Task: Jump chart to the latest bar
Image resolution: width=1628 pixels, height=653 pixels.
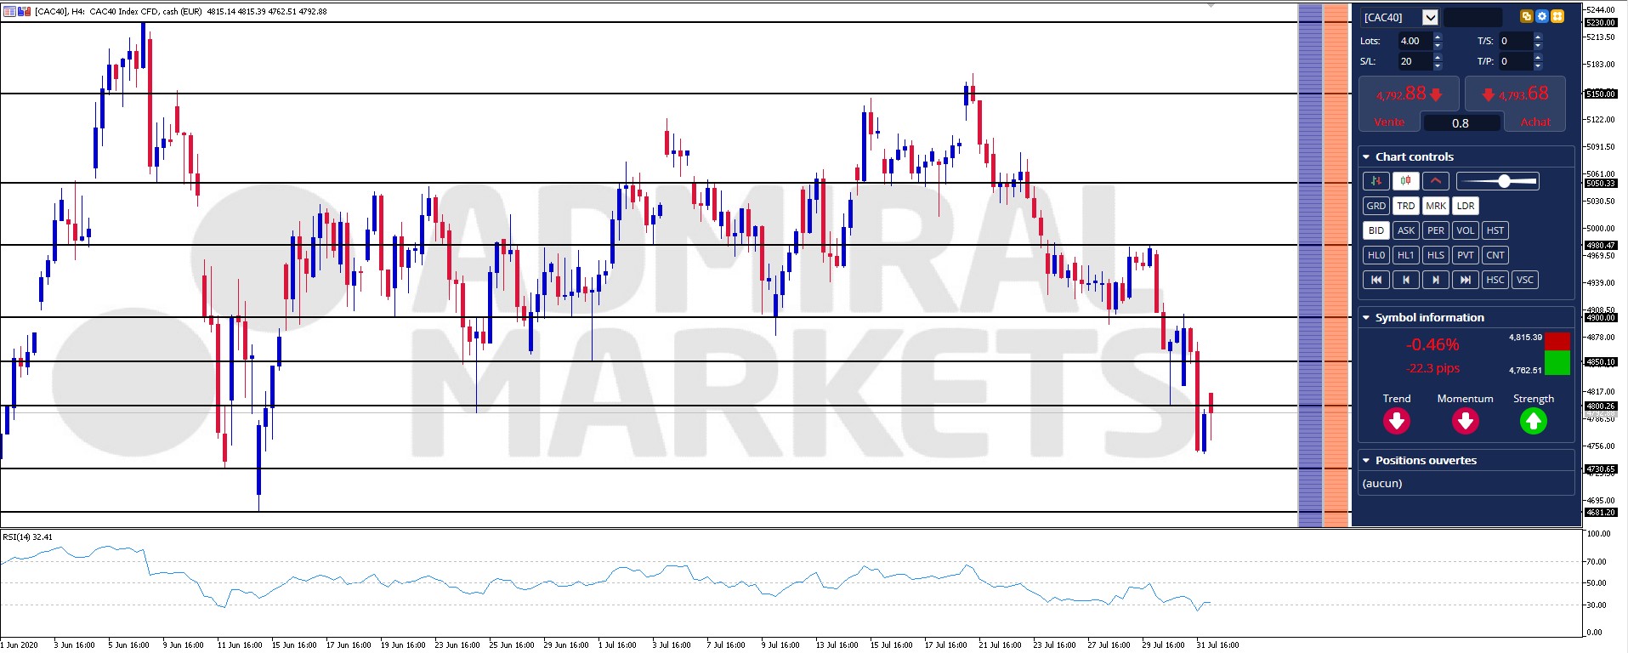Action: (1465, 280)
